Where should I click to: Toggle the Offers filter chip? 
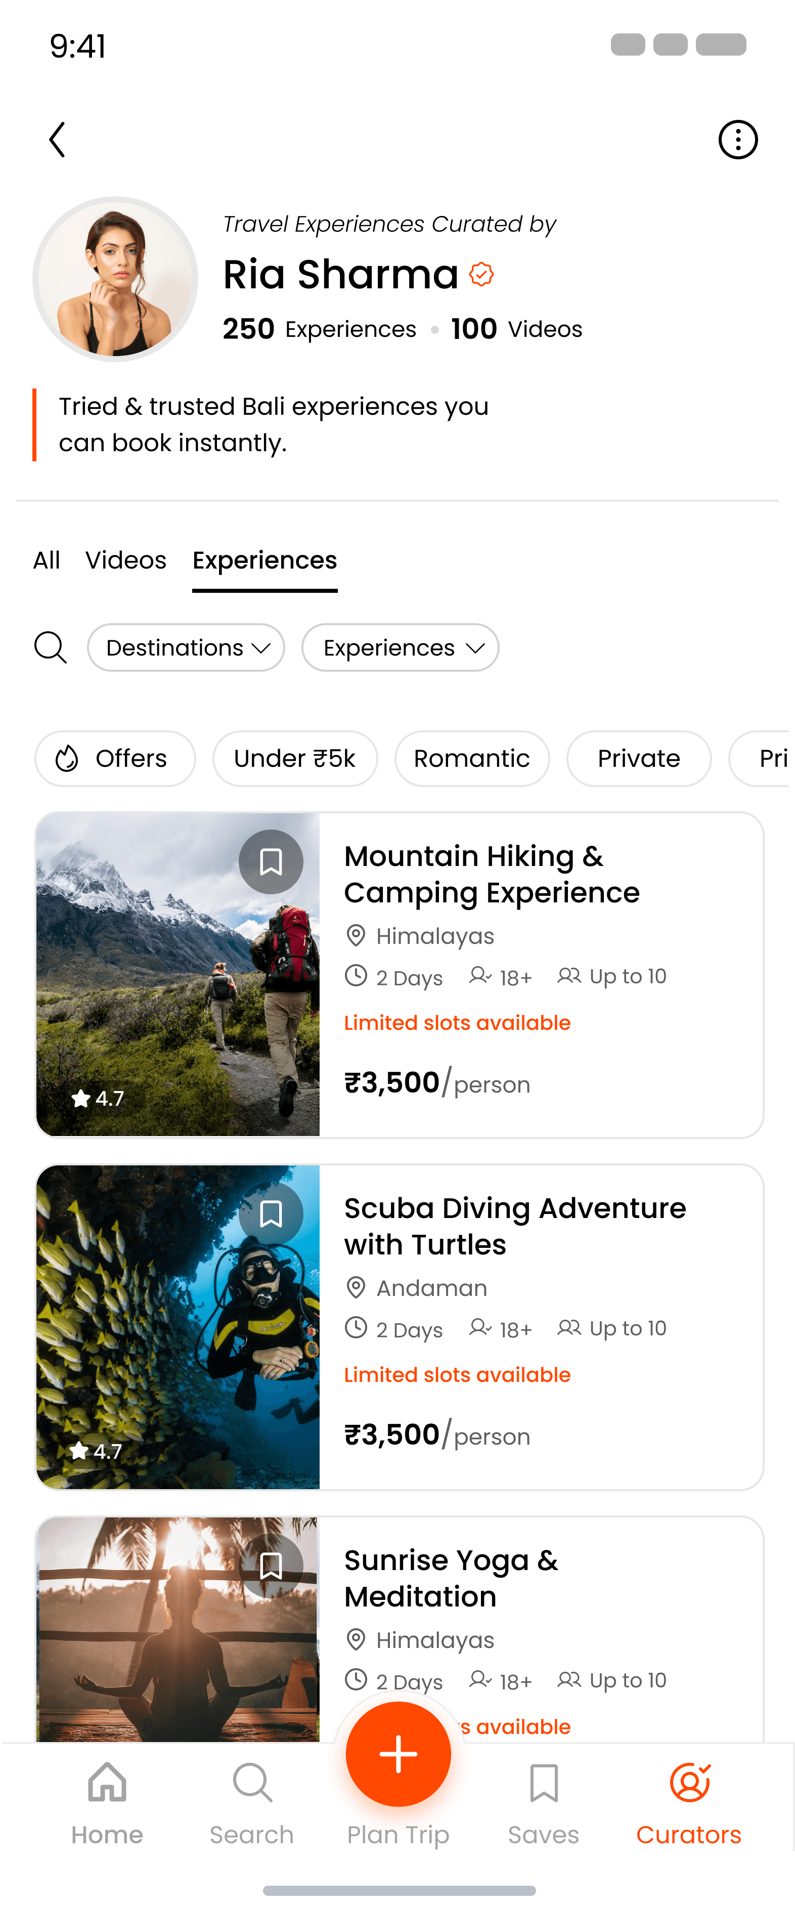[115, 758]
